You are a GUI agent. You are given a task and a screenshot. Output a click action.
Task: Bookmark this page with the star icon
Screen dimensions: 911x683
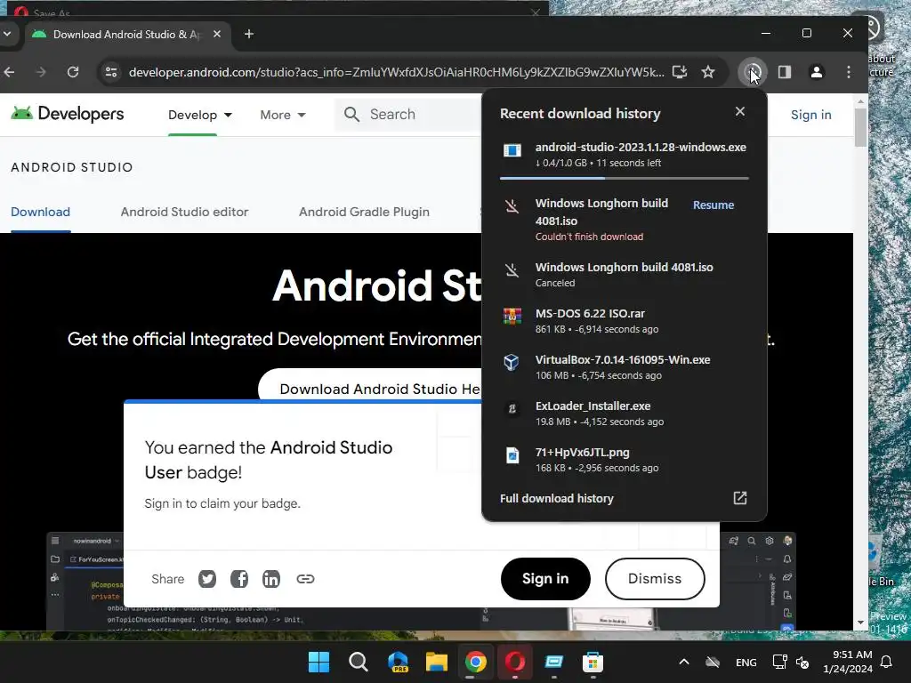click(707, 72)
